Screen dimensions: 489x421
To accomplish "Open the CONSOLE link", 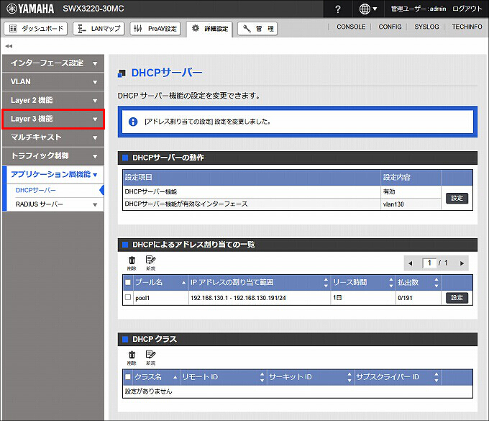I will pyautogui.click(x=351, y=27).
